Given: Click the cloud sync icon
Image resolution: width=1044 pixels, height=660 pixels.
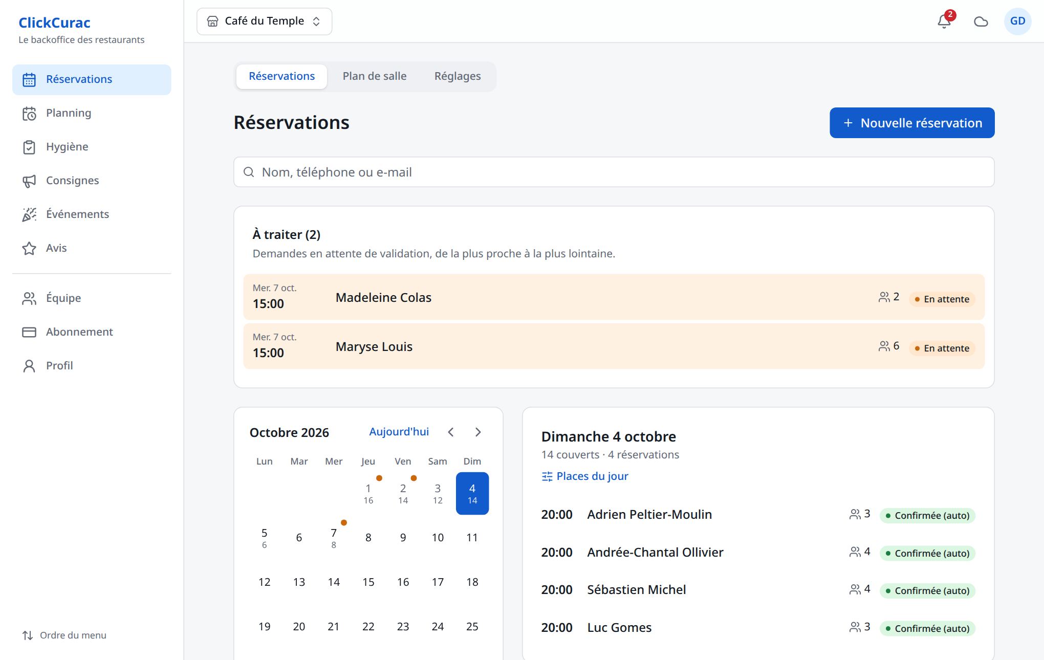Looking at the screenshot, I should pyautogui.click(x=981, y=21).
